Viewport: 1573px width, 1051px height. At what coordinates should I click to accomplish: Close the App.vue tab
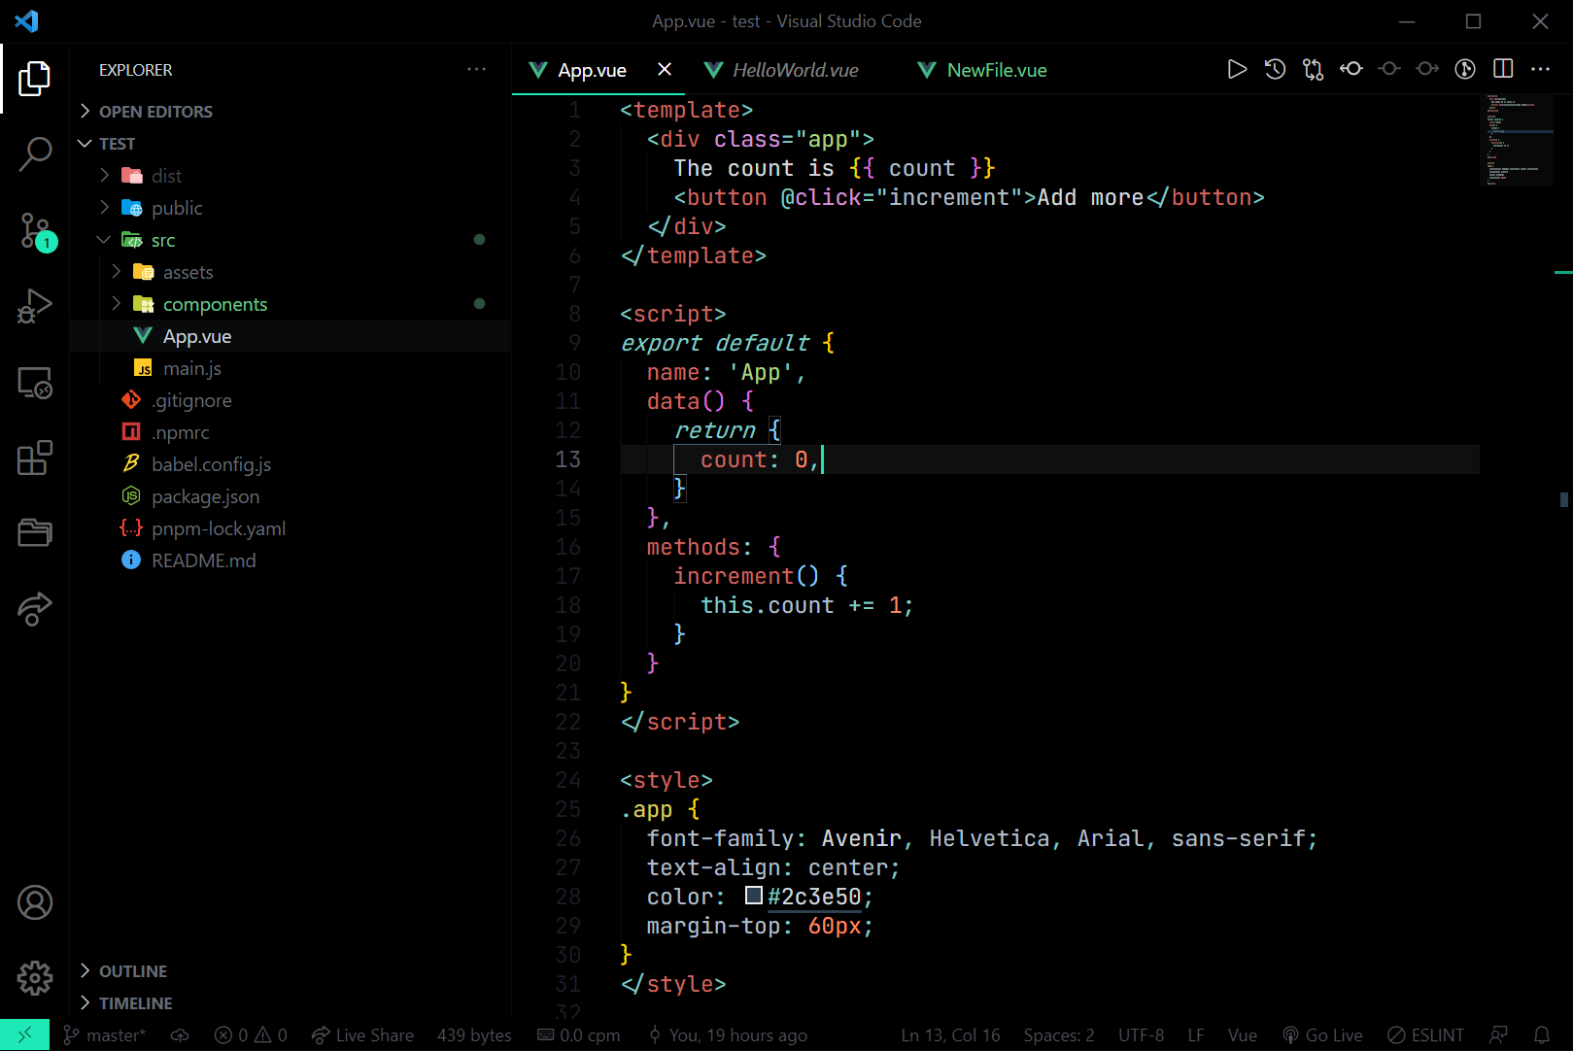pos(665,70)
